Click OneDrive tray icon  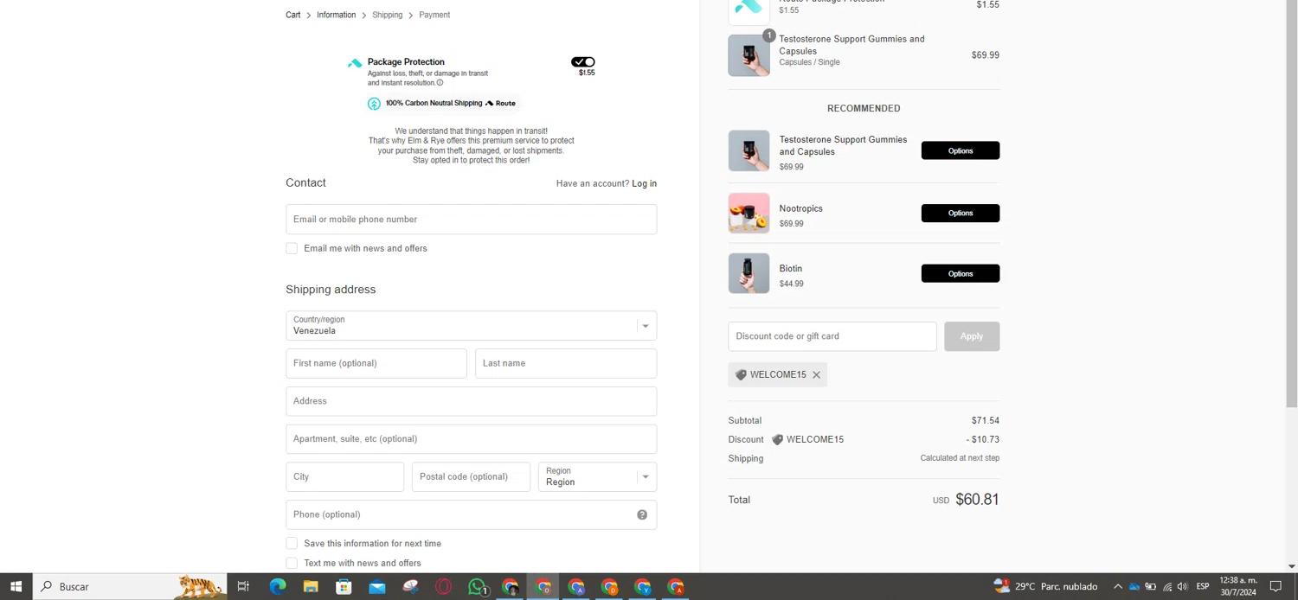pos(1134,586)
